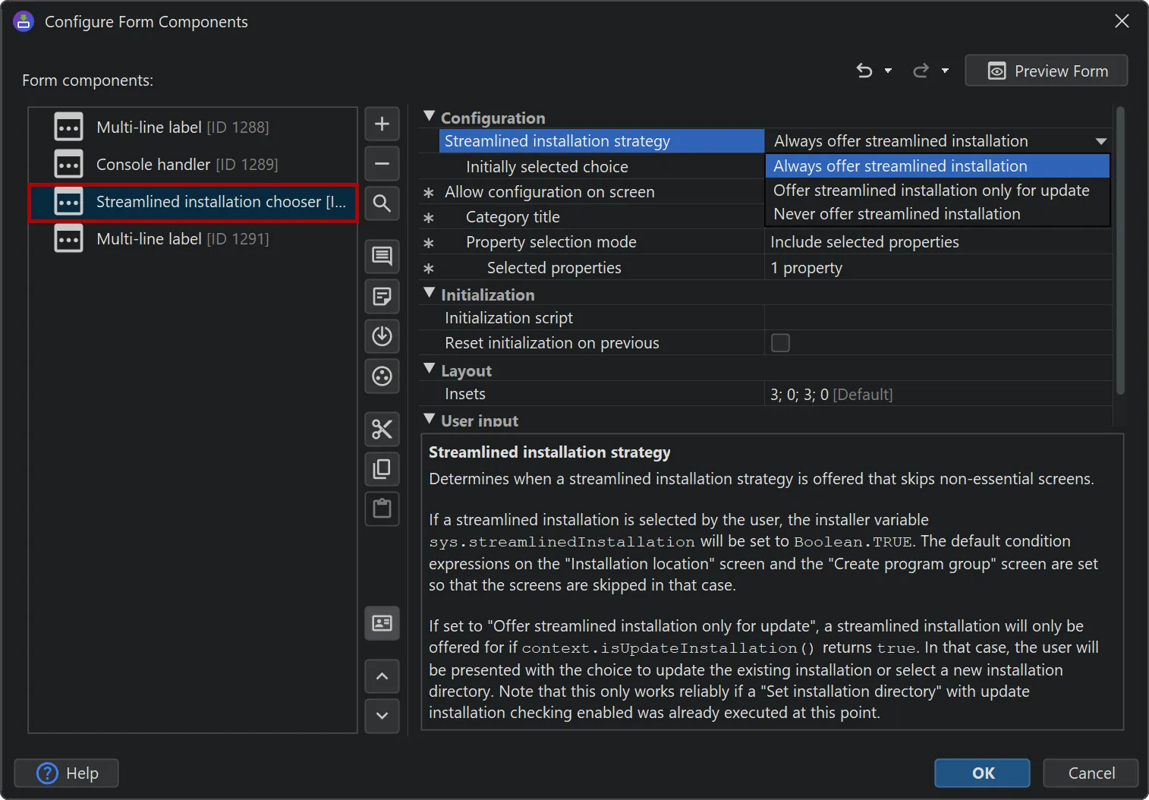Choose Offer streamlined installation only for update
Image resolution: width=1149 pixels, height=800 pixels.
[x=931, y=191]
